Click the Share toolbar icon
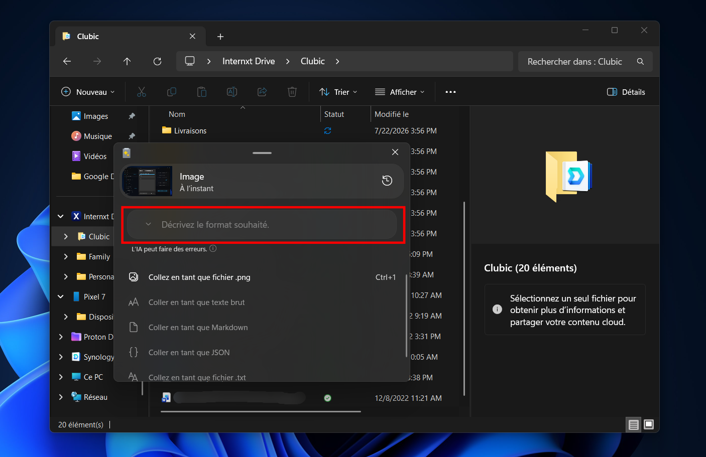Viewport: 706px width, 457px height. [x=262, y=92]
